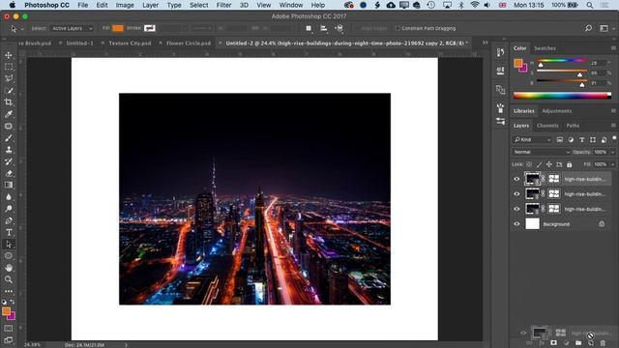Click the delete layer trash icon
The height and width of the screenshot is (348, 619).
pyautogui.click(x=603, y=343)
